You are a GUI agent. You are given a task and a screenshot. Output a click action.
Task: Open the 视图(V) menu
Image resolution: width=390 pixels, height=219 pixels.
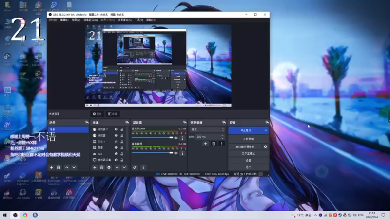point(76,20)
